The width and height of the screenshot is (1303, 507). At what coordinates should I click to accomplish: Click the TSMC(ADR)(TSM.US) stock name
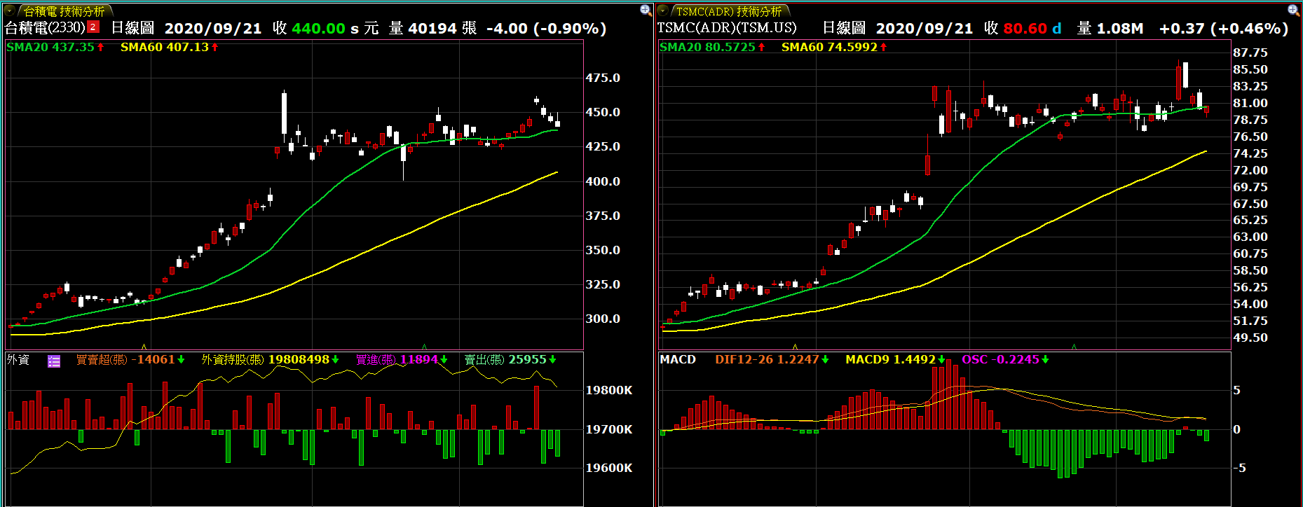pyautogui.click(x=727, y=28)
